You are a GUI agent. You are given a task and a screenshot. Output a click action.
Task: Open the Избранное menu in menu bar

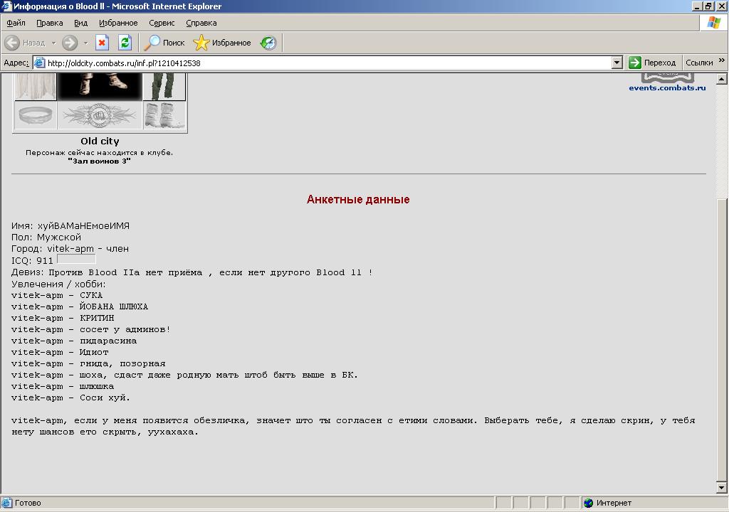pyautogui.click(x=118, y=23)
